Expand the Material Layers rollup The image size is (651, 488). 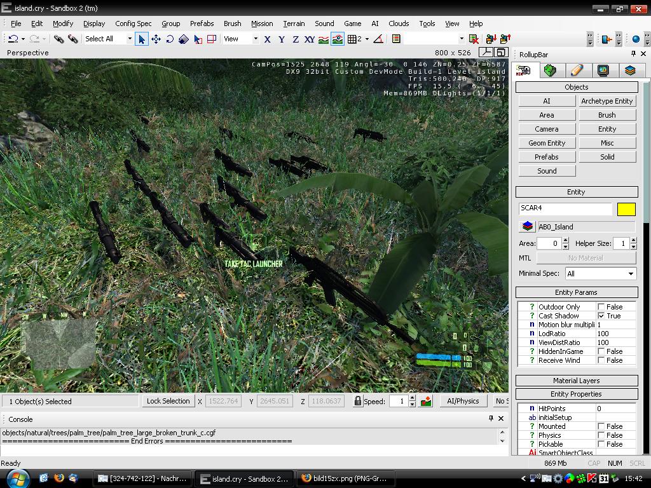576,381
